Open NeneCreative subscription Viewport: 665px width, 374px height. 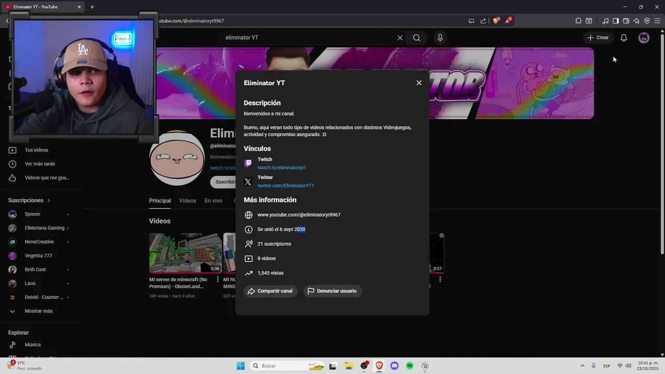pyautogui.click(x=40, y=242)
